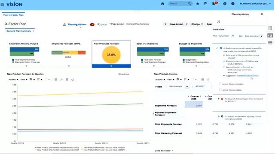Open Planning Manager user menu

pos(255,4)
